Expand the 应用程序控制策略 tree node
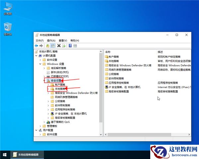Image resolution: width=199 pixels, height=159 pixels. coord(48,110)
